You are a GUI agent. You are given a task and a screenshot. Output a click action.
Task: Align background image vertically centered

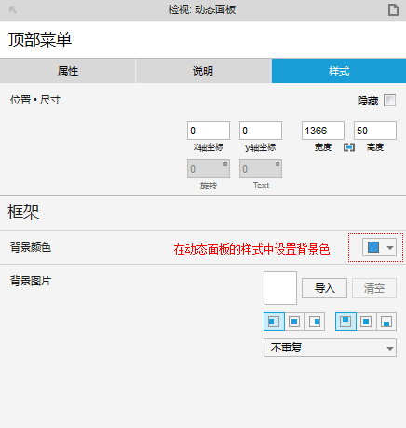[366, 322]
